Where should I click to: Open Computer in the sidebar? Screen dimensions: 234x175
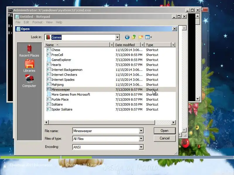pos(29,81)
